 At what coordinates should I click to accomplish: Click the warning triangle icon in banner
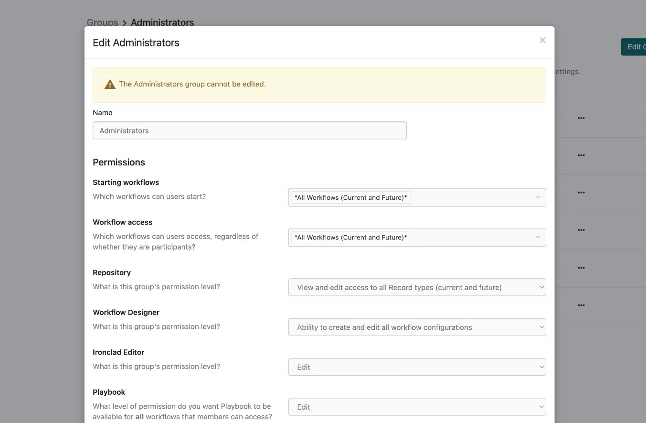pos(110,85)
